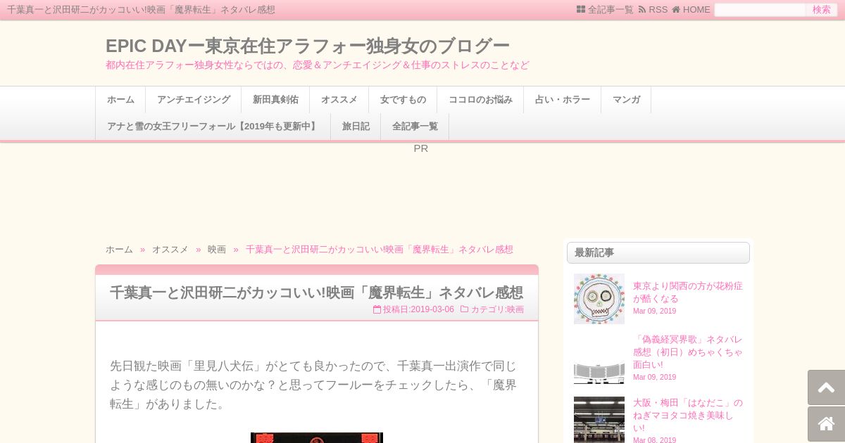Click the top bar page title text
The height and width of the screenshot is (443, 845).
click(x=141, y=10)
